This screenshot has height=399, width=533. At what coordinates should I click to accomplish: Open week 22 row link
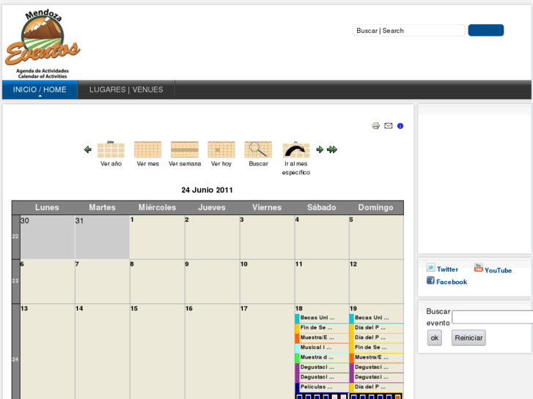point(15,236)
